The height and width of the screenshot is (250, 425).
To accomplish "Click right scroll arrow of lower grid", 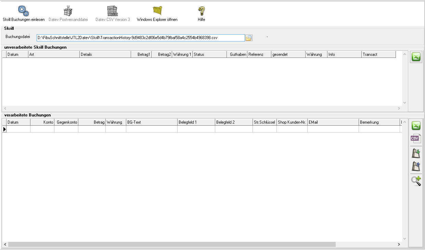I will 399,245.
